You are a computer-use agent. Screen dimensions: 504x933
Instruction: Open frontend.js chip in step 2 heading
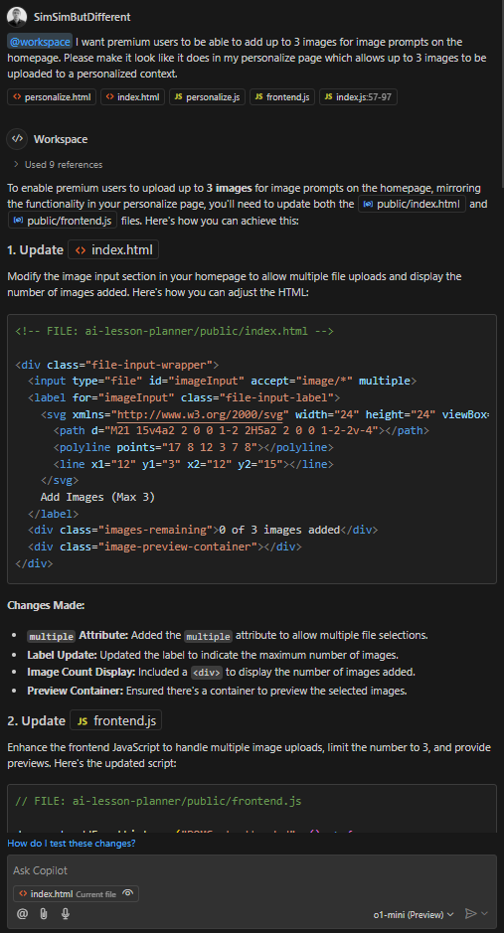(x=116, y=721)
